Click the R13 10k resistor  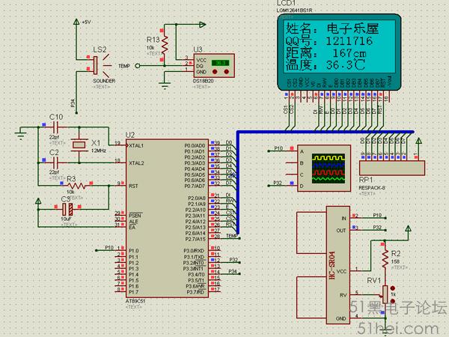pyautogui.click(x=165, y=45)
